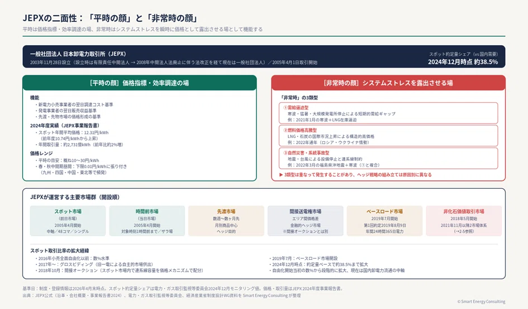This screenshot has width=528, height=309.
Task: Click the "2003年11月28日設立" establishment history line
Action: pyautogui.click(x=173, y=62)
